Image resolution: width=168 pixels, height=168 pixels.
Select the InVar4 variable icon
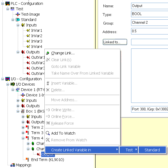pyautogui.click(x=28, y=47)
